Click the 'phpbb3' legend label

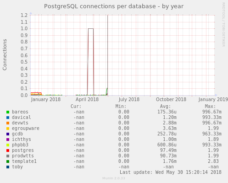20,145
